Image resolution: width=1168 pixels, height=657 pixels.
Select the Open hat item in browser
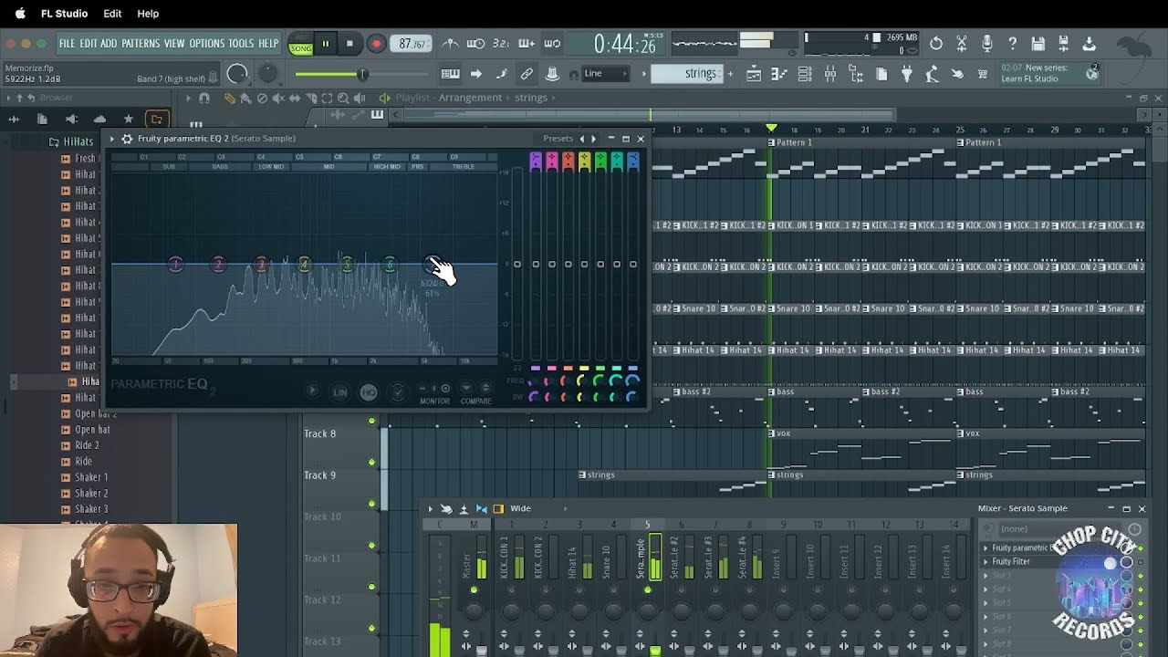(x=92, y=430)
